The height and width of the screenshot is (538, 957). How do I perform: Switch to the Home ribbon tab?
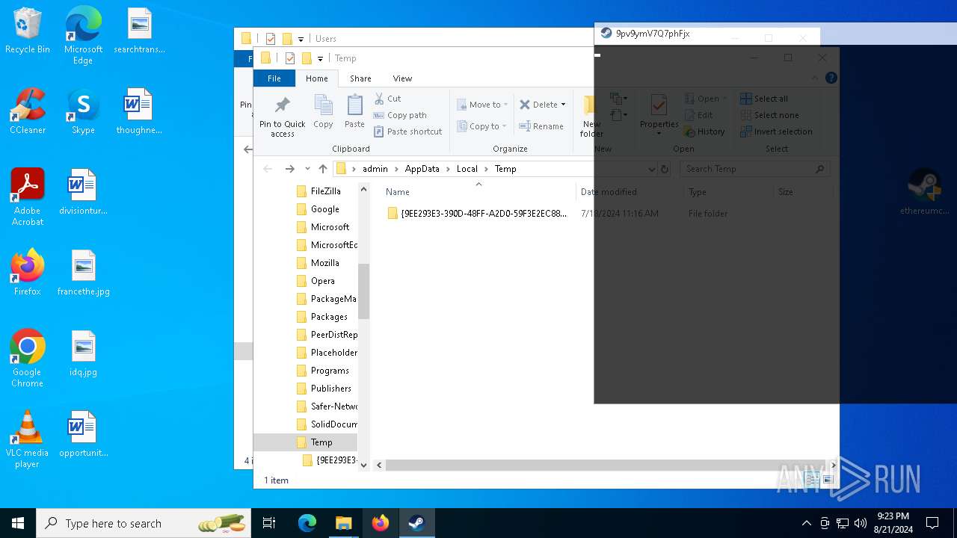coord(317,78)
